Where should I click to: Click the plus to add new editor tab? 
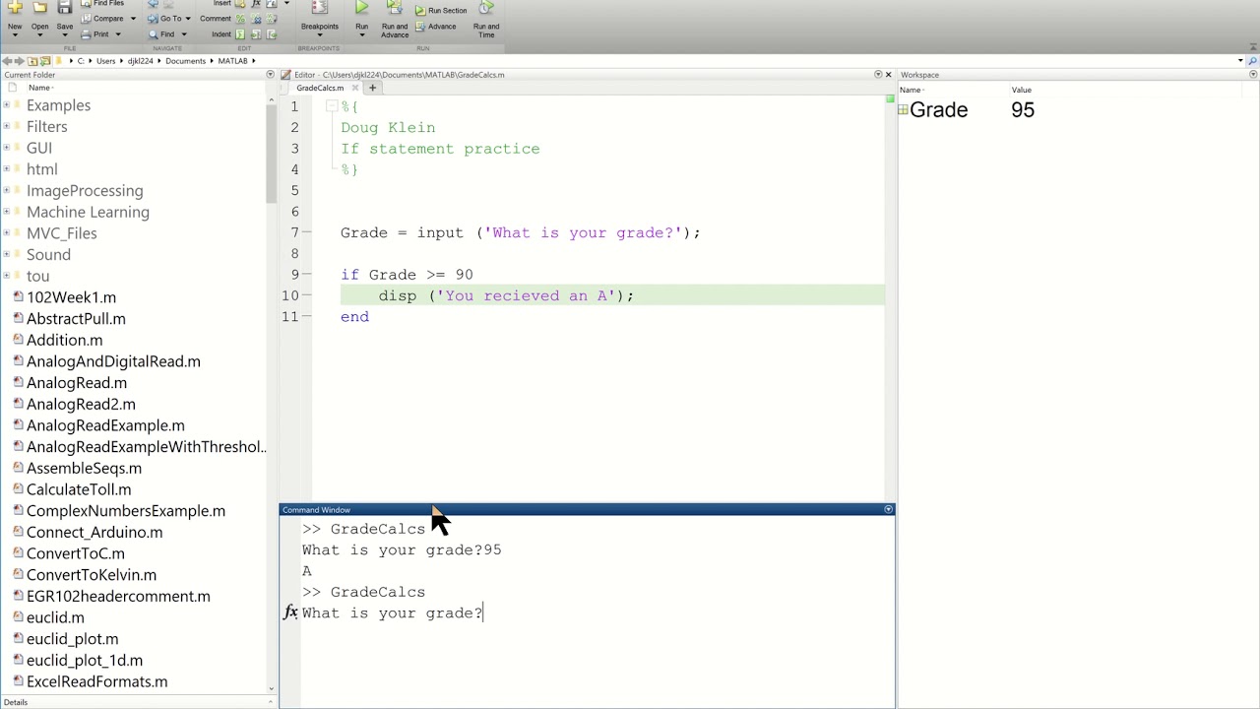(372, 88)
